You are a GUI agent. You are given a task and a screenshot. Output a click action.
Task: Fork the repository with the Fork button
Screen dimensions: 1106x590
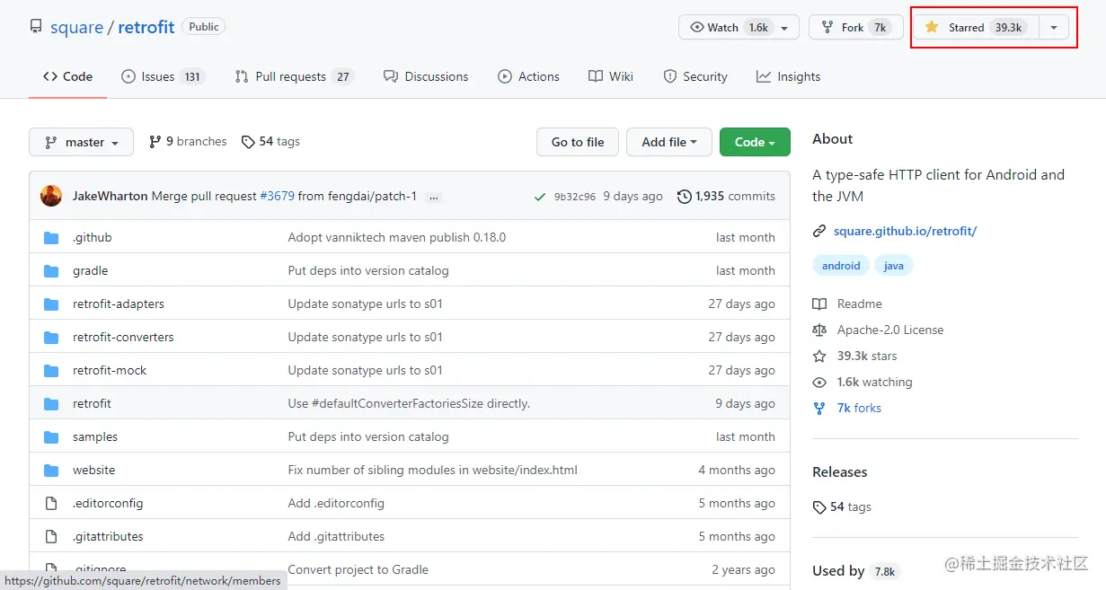[856, 27]
